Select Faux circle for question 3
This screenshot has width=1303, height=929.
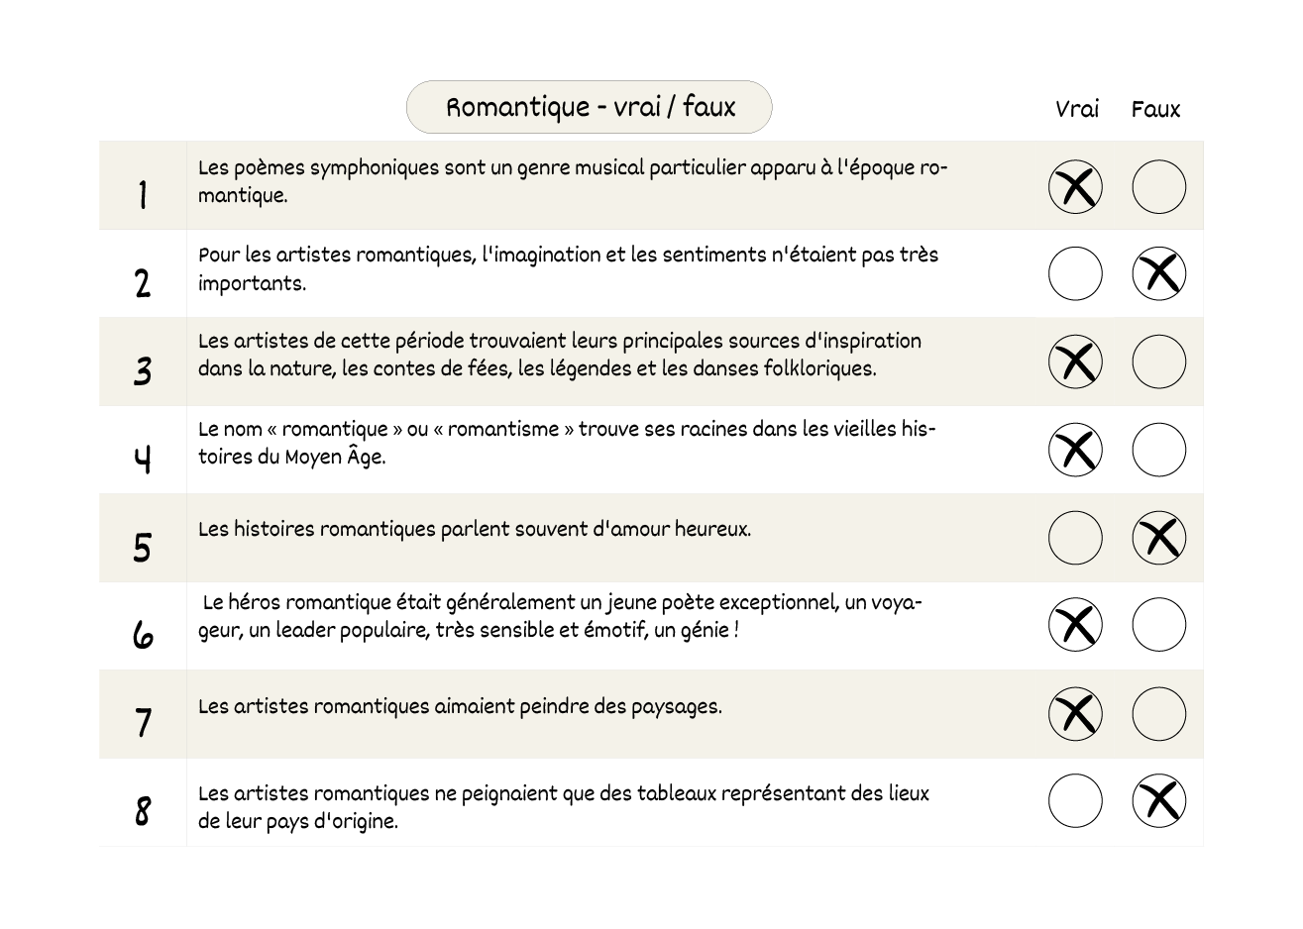point(1158,361)
